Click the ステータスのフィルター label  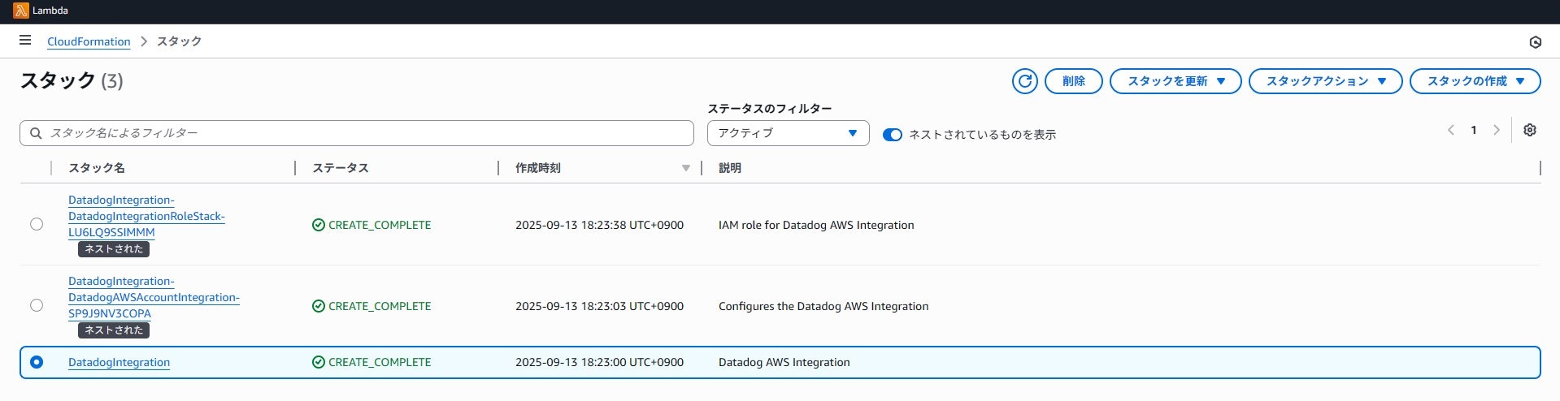pyautogui.click(x=769, y=108)
